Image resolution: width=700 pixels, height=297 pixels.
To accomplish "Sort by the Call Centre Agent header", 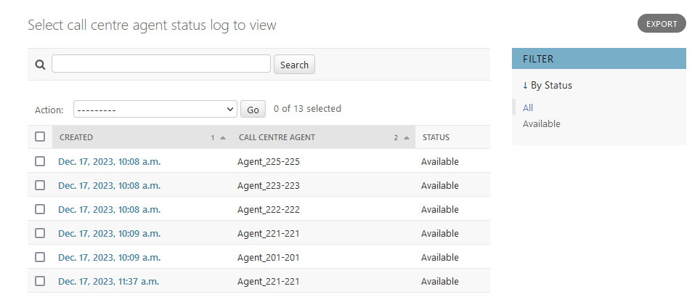I will click(277, 137).
